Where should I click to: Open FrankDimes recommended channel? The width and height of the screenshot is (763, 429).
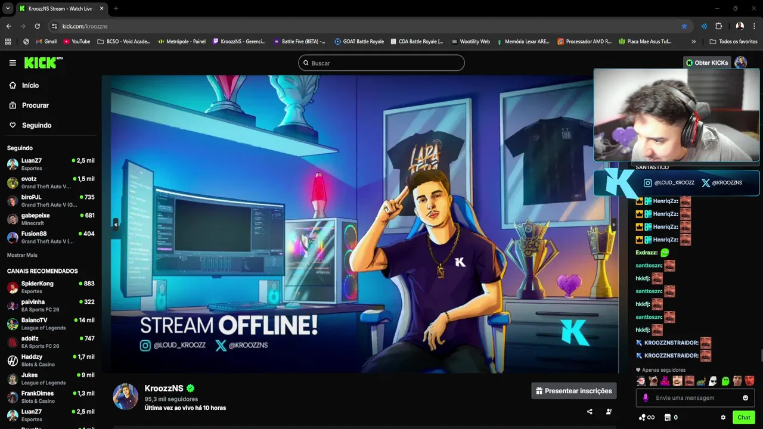[x=51, y=397]
